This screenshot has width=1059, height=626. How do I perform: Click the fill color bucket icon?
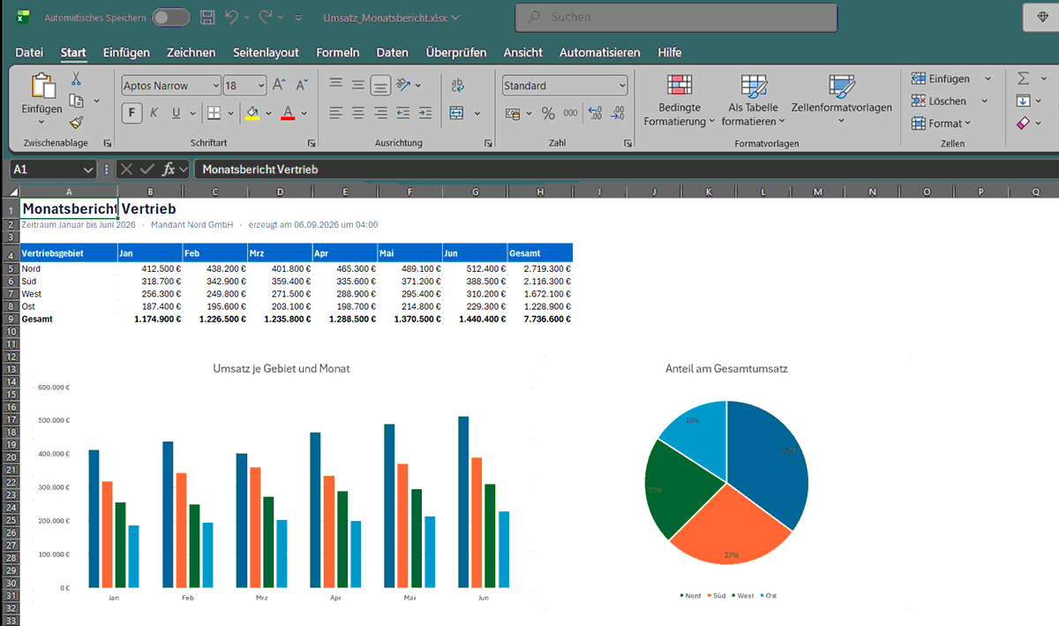click(x=252, y=113)
